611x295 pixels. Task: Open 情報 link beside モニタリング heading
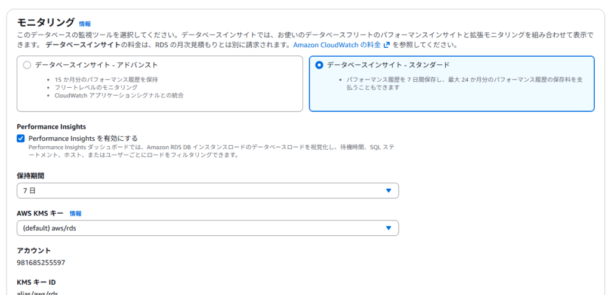tap(85, 24)
